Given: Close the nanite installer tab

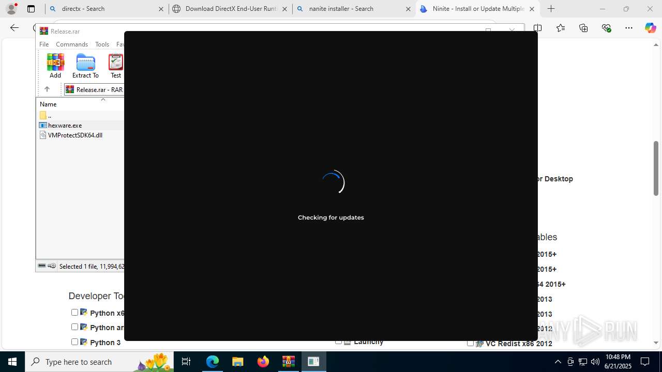Looking at the screenshot, I should pyautogui.click(x=408, y=9).
